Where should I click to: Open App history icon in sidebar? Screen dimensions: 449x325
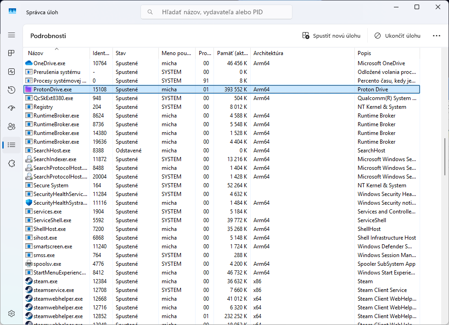pos(11,90)
